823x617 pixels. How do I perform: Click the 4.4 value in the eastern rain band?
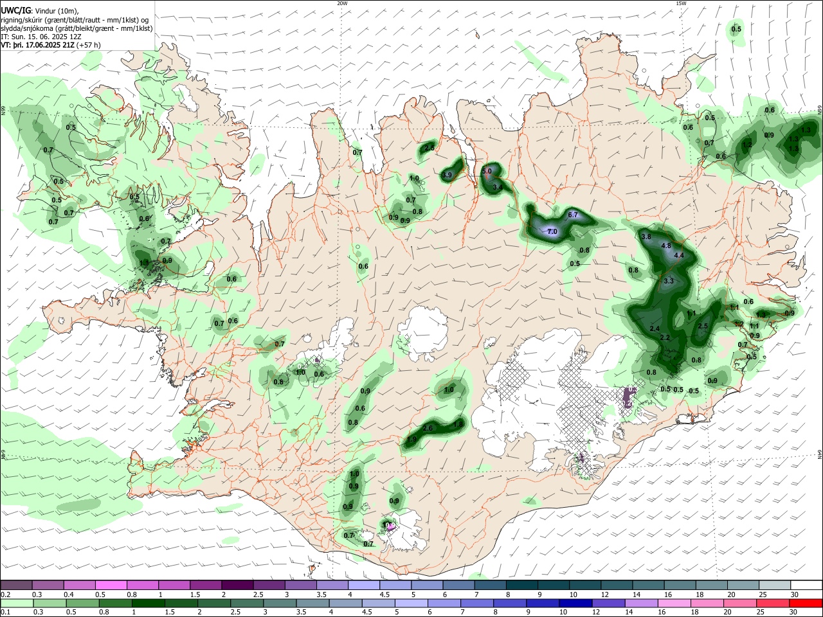coord(678,255)
